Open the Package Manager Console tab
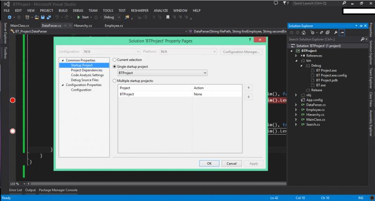This screenshot has height=201, width=375. coord(58,190)
